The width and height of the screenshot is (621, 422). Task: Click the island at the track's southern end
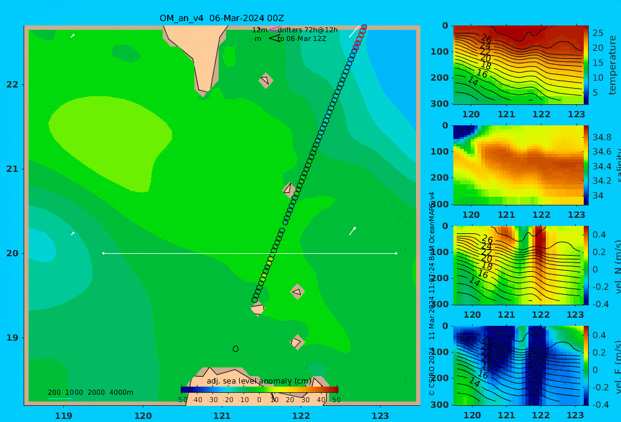pyautogui.click(x=258, y=308)
